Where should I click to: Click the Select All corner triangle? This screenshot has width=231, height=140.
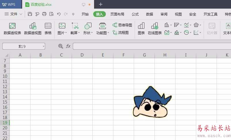point(6,55)
